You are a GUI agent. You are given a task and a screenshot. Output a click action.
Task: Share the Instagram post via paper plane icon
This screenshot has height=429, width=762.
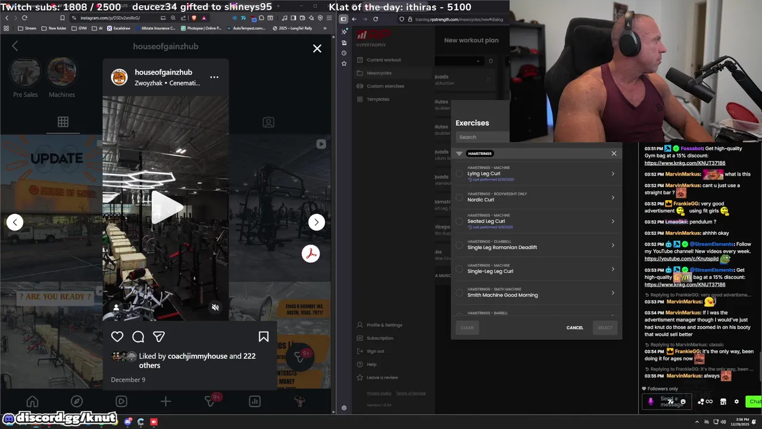[159, 337]
